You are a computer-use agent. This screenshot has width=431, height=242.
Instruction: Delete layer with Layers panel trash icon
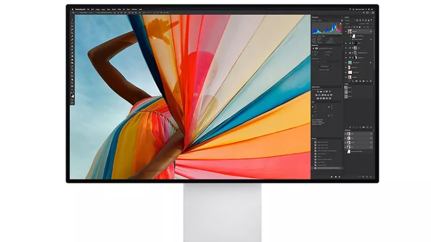371,81
